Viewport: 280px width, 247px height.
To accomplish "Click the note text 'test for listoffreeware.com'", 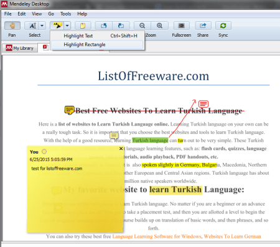I will [57, 169].
